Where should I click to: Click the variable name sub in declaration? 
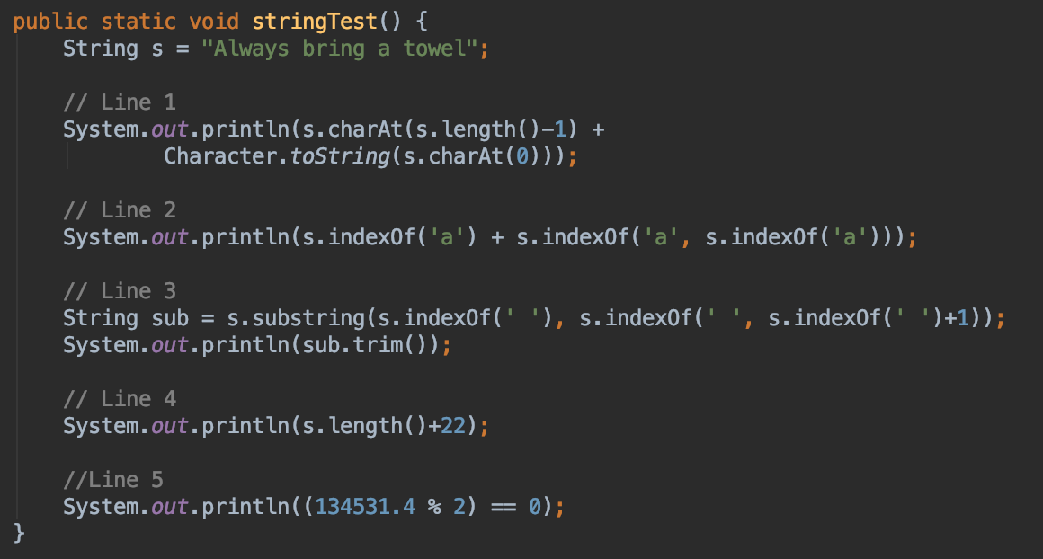pyautogui.click(x=170, y=318)
